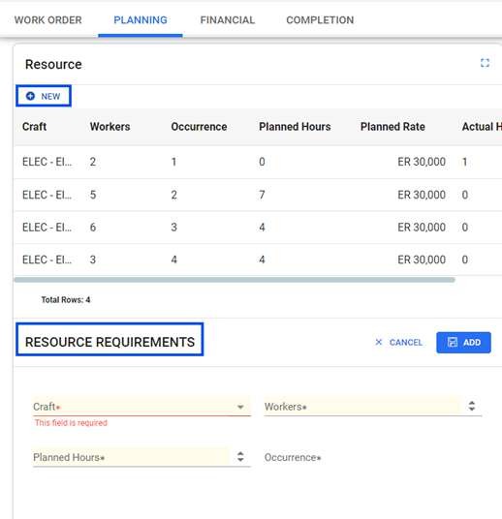Cancel the resource requirements form
Screen dimensions: 502x519
pos(398,342)
